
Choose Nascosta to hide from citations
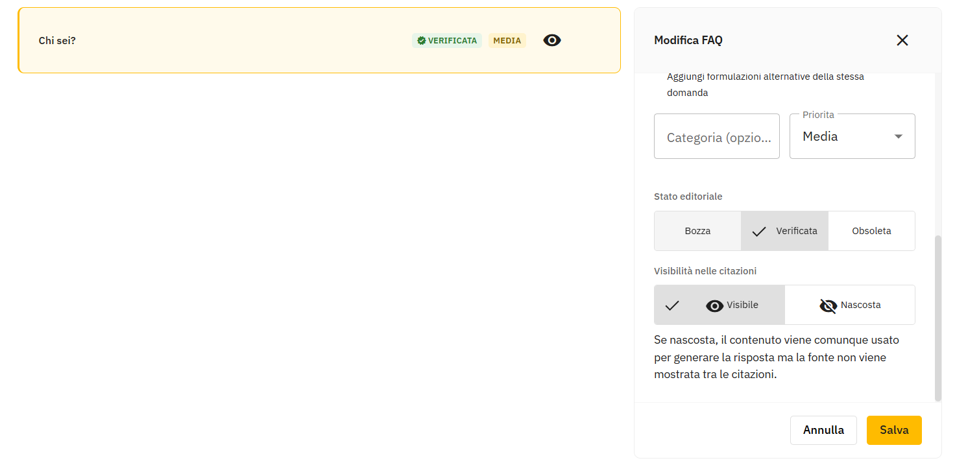click(x=850, y=305)
